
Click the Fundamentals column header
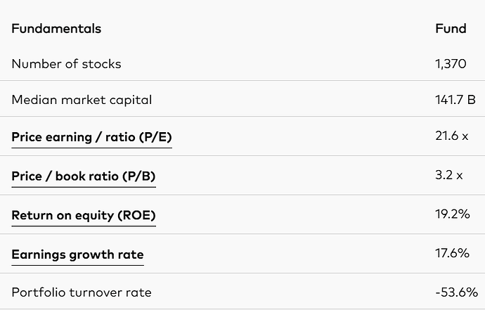56,28
